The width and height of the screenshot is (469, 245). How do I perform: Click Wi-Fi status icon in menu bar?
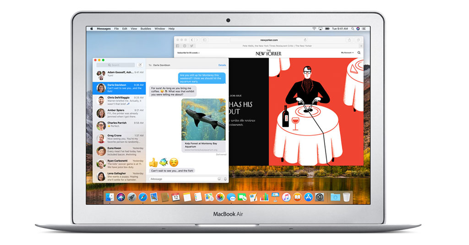pyautogui.click(x=314, y=29)
